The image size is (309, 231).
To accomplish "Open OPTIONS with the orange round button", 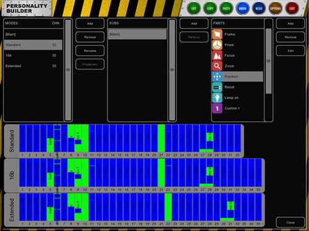I will coord(276,9).
